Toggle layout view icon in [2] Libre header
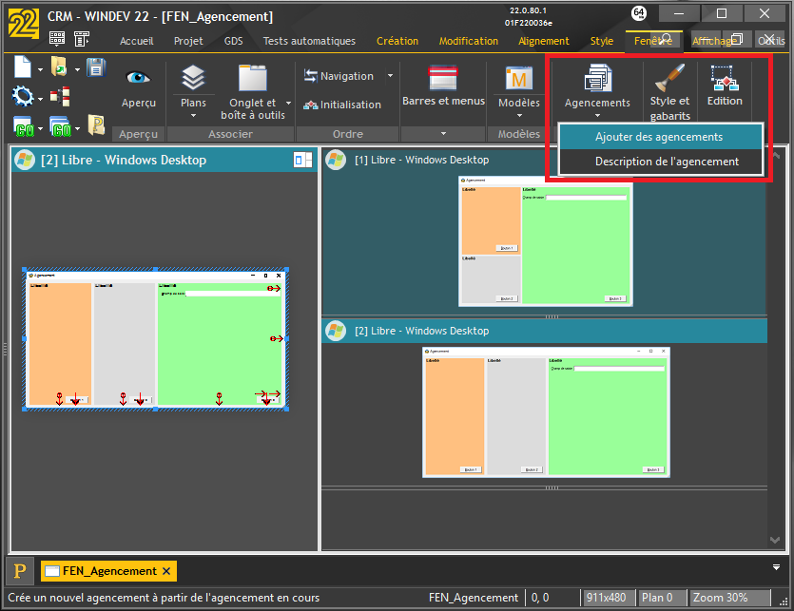This screenshot has width=794, height=611. tap(303, 161)
